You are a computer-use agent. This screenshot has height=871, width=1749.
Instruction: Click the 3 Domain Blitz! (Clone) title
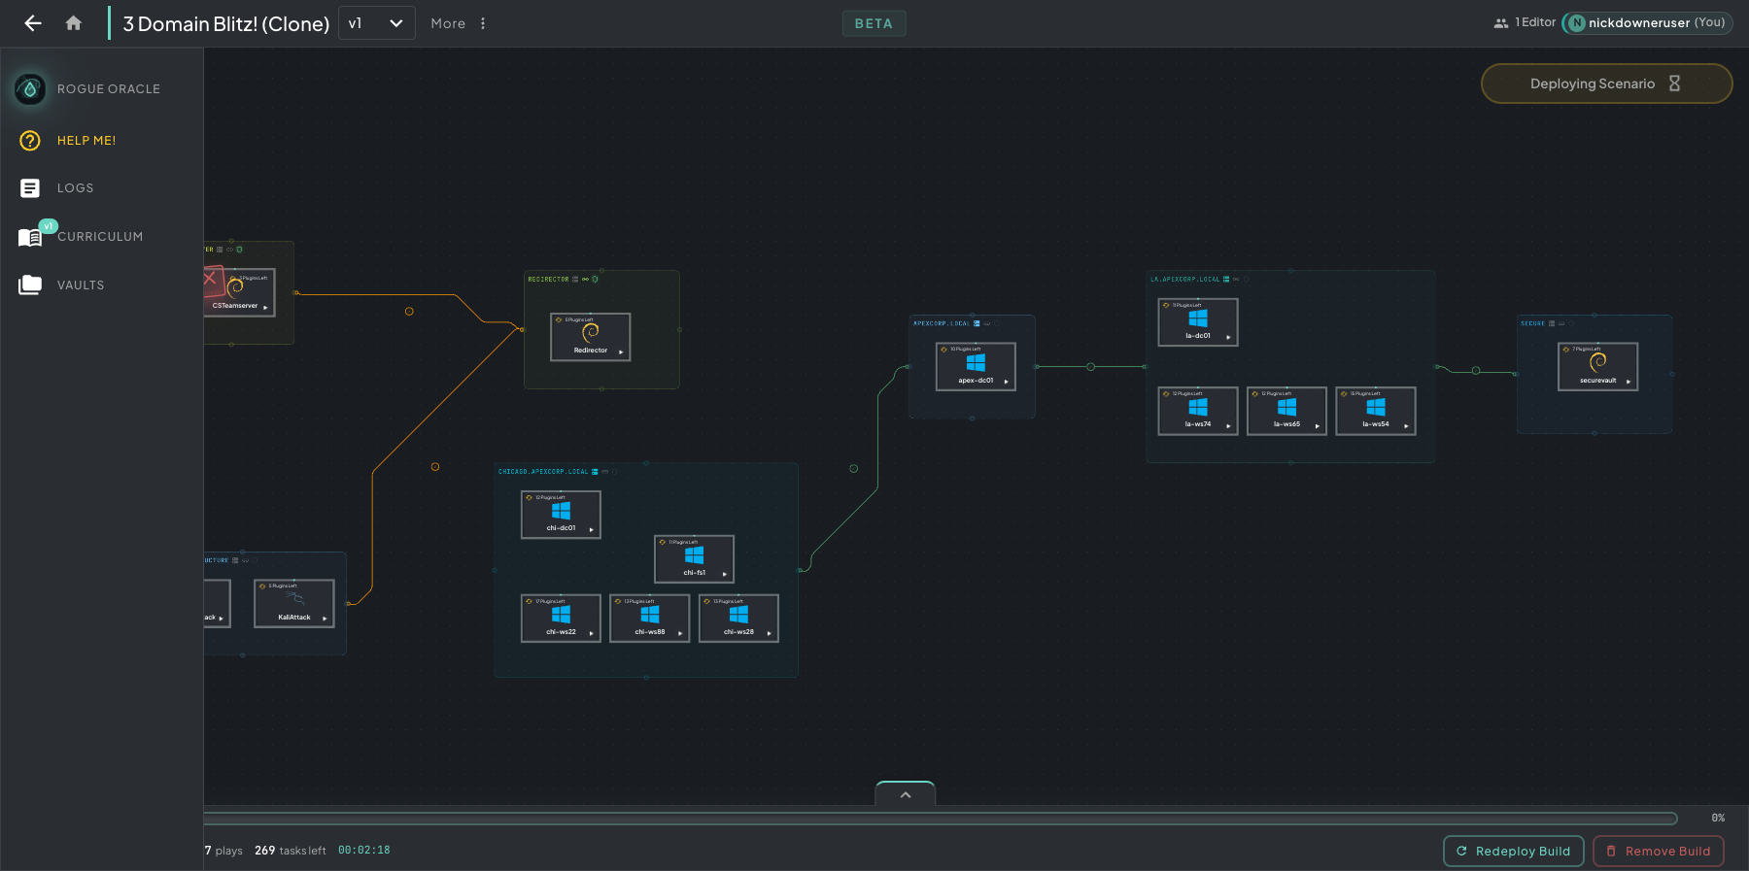pos(226,24)
